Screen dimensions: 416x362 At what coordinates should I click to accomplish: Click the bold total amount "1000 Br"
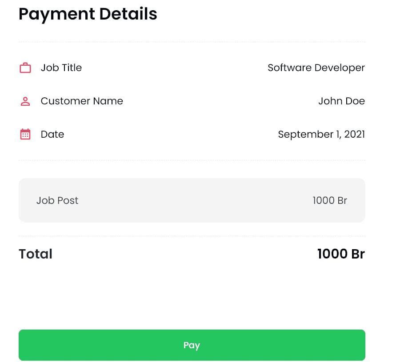(x=341, y=254)
